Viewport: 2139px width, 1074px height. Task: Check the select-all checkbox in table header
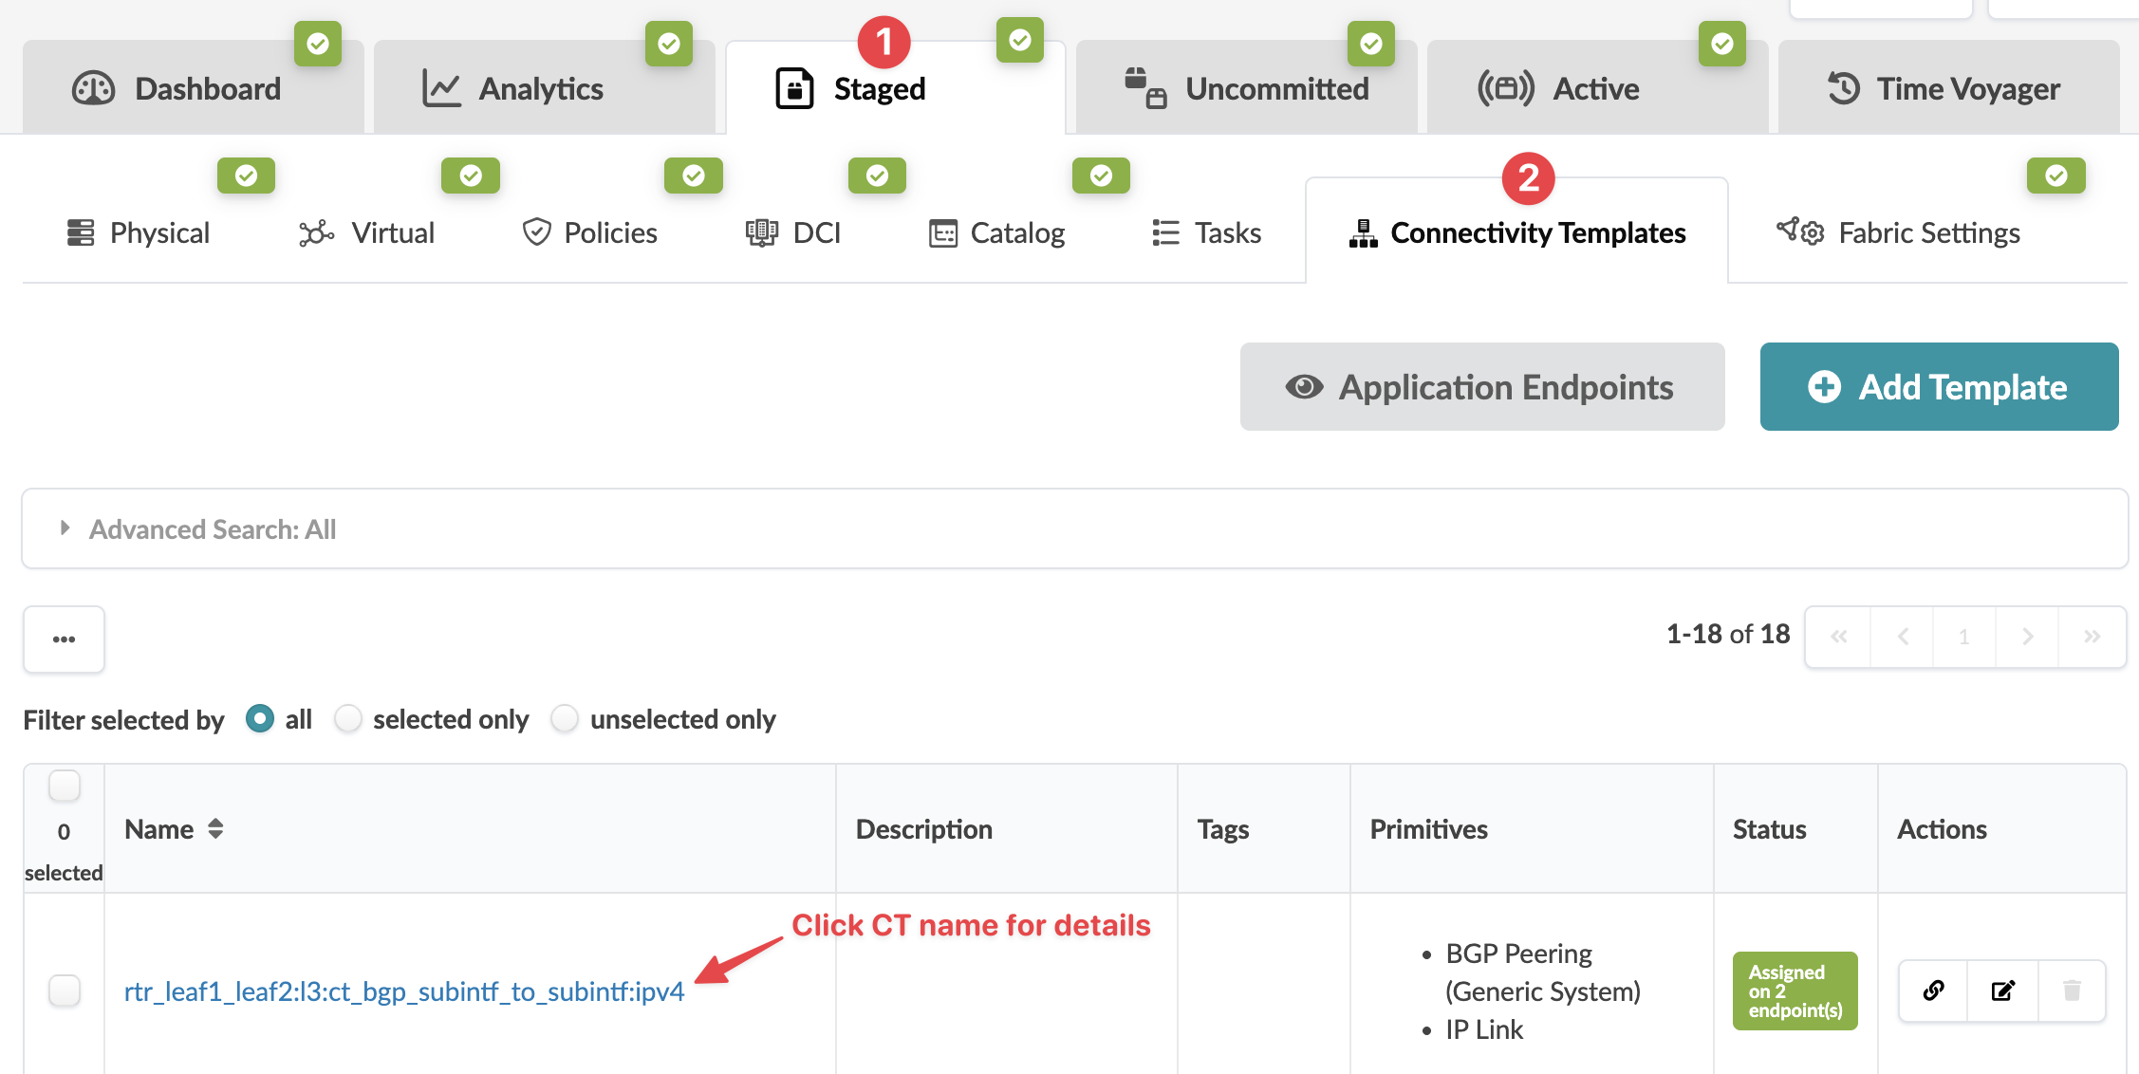(x=65, y=787)
